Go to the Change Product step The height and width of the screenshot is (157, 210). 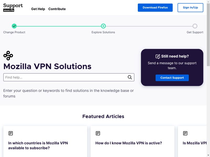point(14,32)
